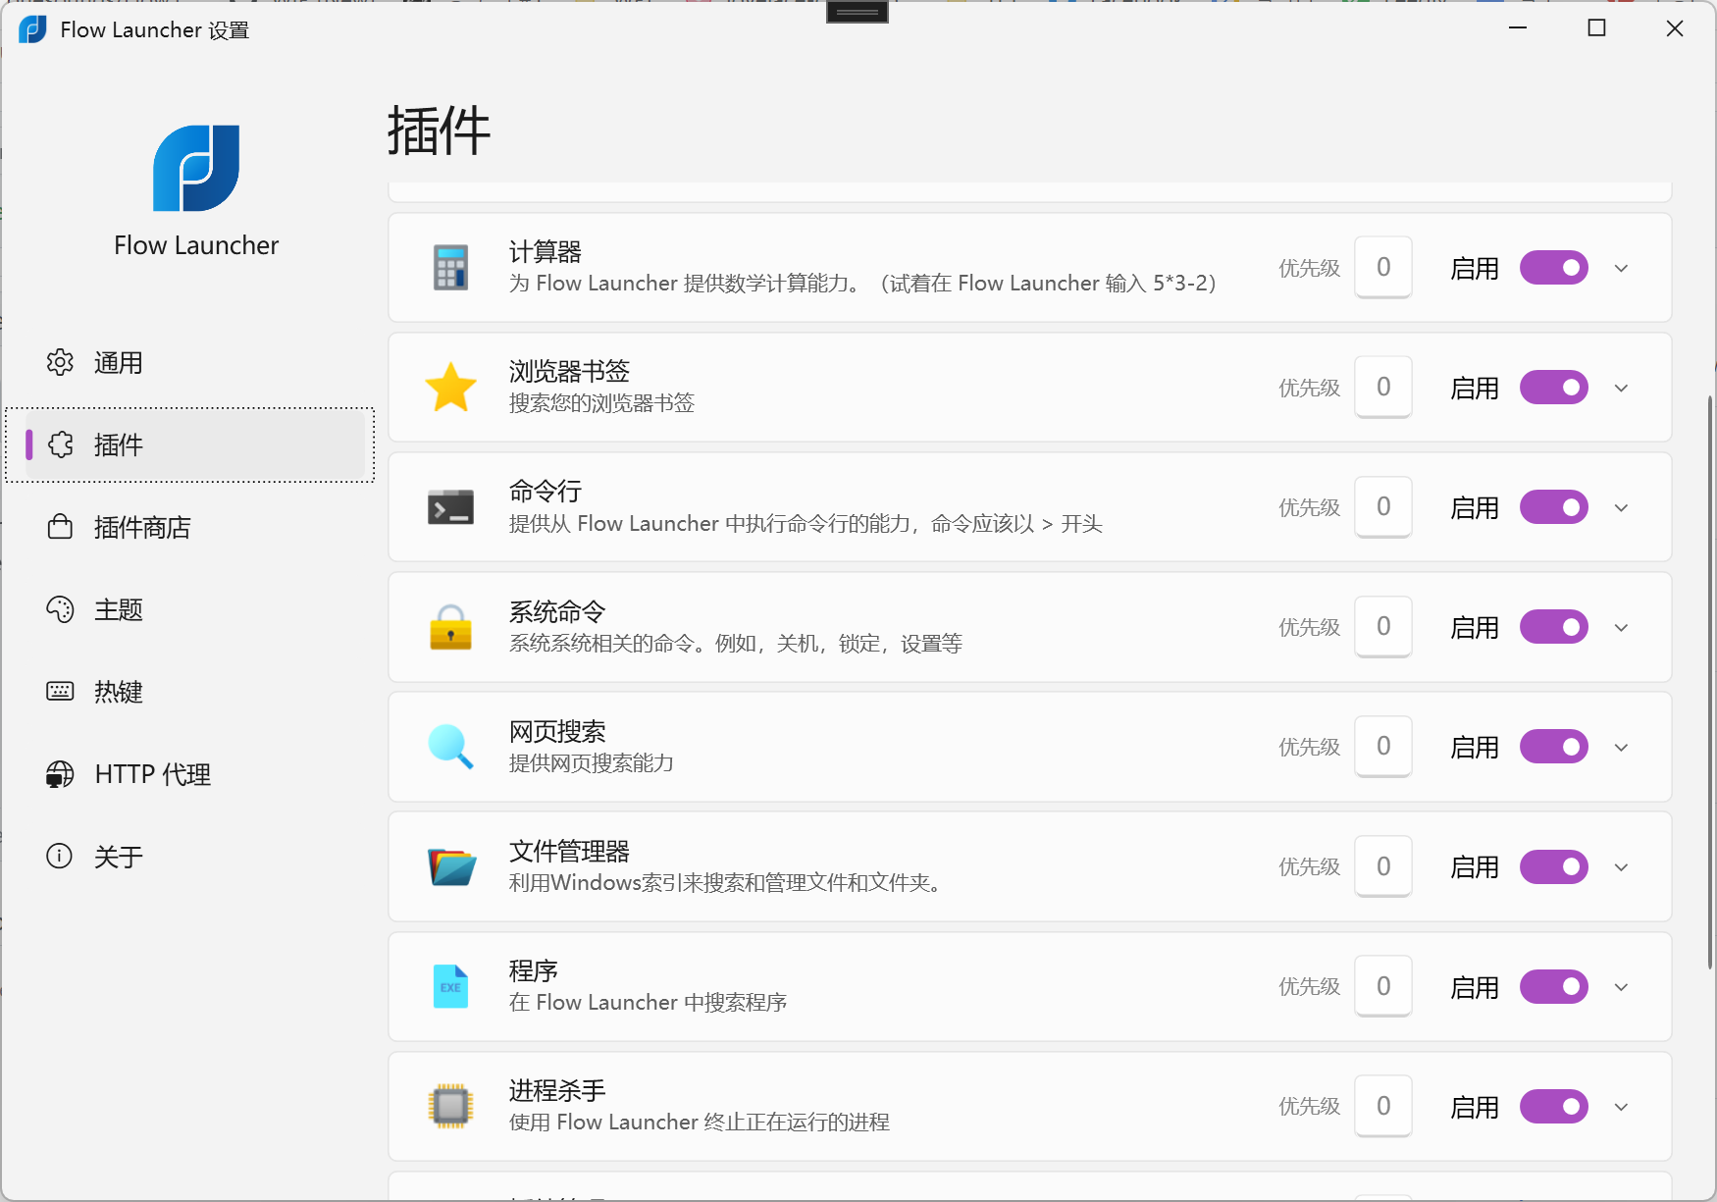Screen dimensions: 1717x1202
Task: Click the 系统命令 padlock icon
Action: point(450,627)
